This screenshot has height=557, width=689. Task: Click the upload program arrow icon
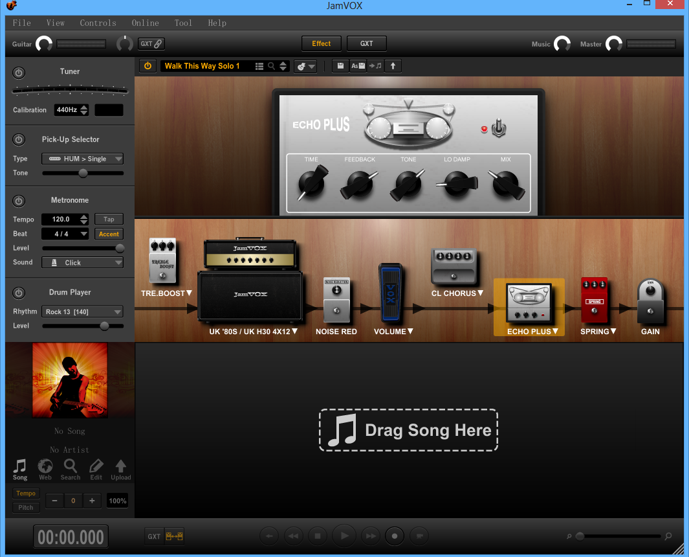(x=393, y=66)
